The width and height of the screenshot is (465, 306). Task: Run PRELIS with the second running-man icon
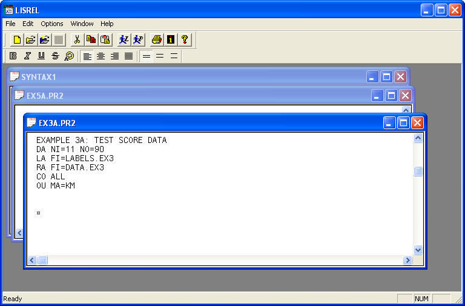[138, 39]
